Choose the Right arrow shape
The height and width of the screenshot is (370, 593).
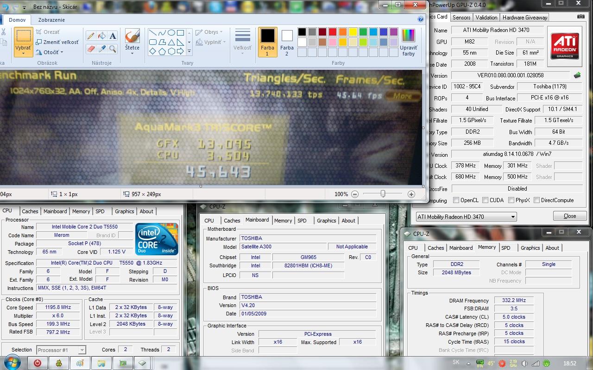(x=180, y=51)
